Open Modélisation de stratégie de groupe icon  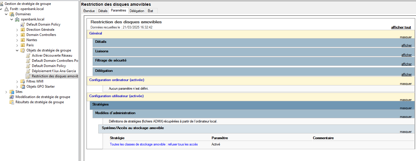12,97
